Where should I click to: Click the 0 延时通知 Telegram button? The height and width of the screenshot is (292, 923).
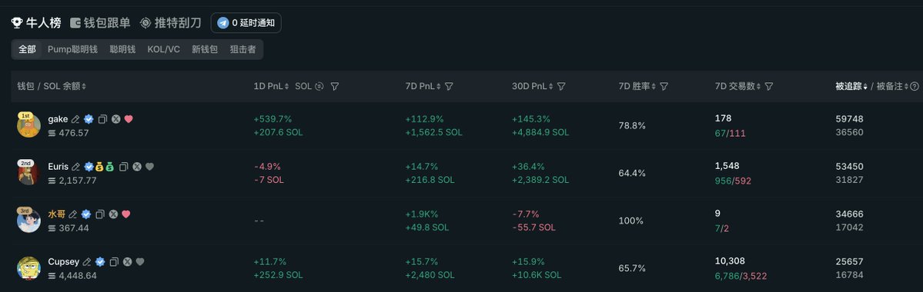(x=246, y=23)
